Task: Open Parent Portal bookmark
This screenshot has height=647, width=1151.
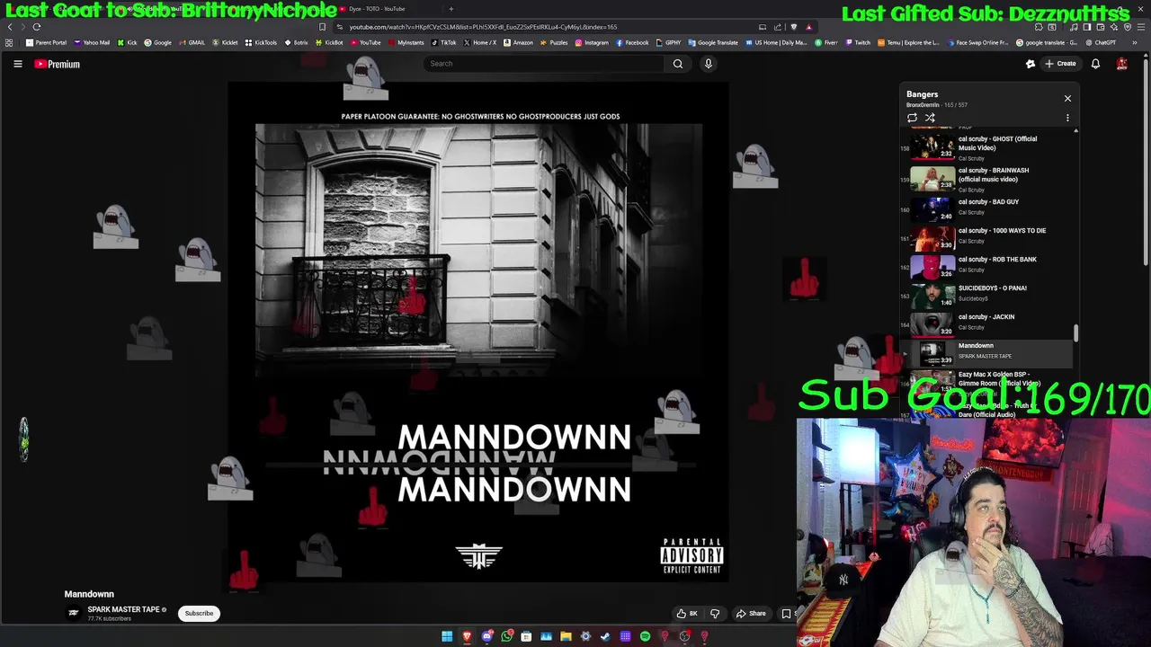Action: coord(46,42)
